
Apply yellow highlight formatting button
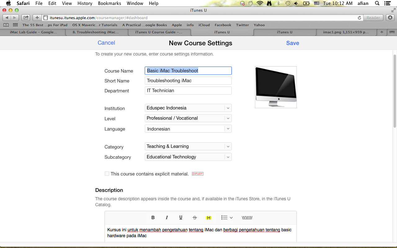(x=209, y=218)
